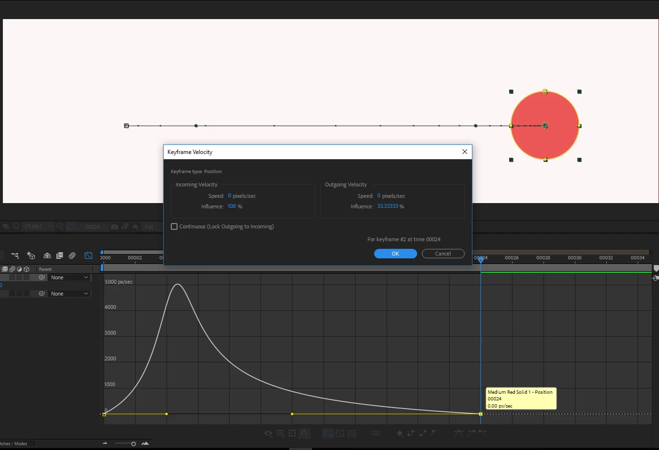Viewport: 659px width, 450px height.
Task: Click the playhead marker at frame 00024
Action: coord(481,259)
